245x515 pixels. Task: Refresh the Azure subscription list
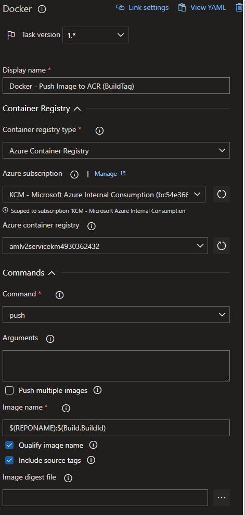pyautogui.click(x=222, y=194)
